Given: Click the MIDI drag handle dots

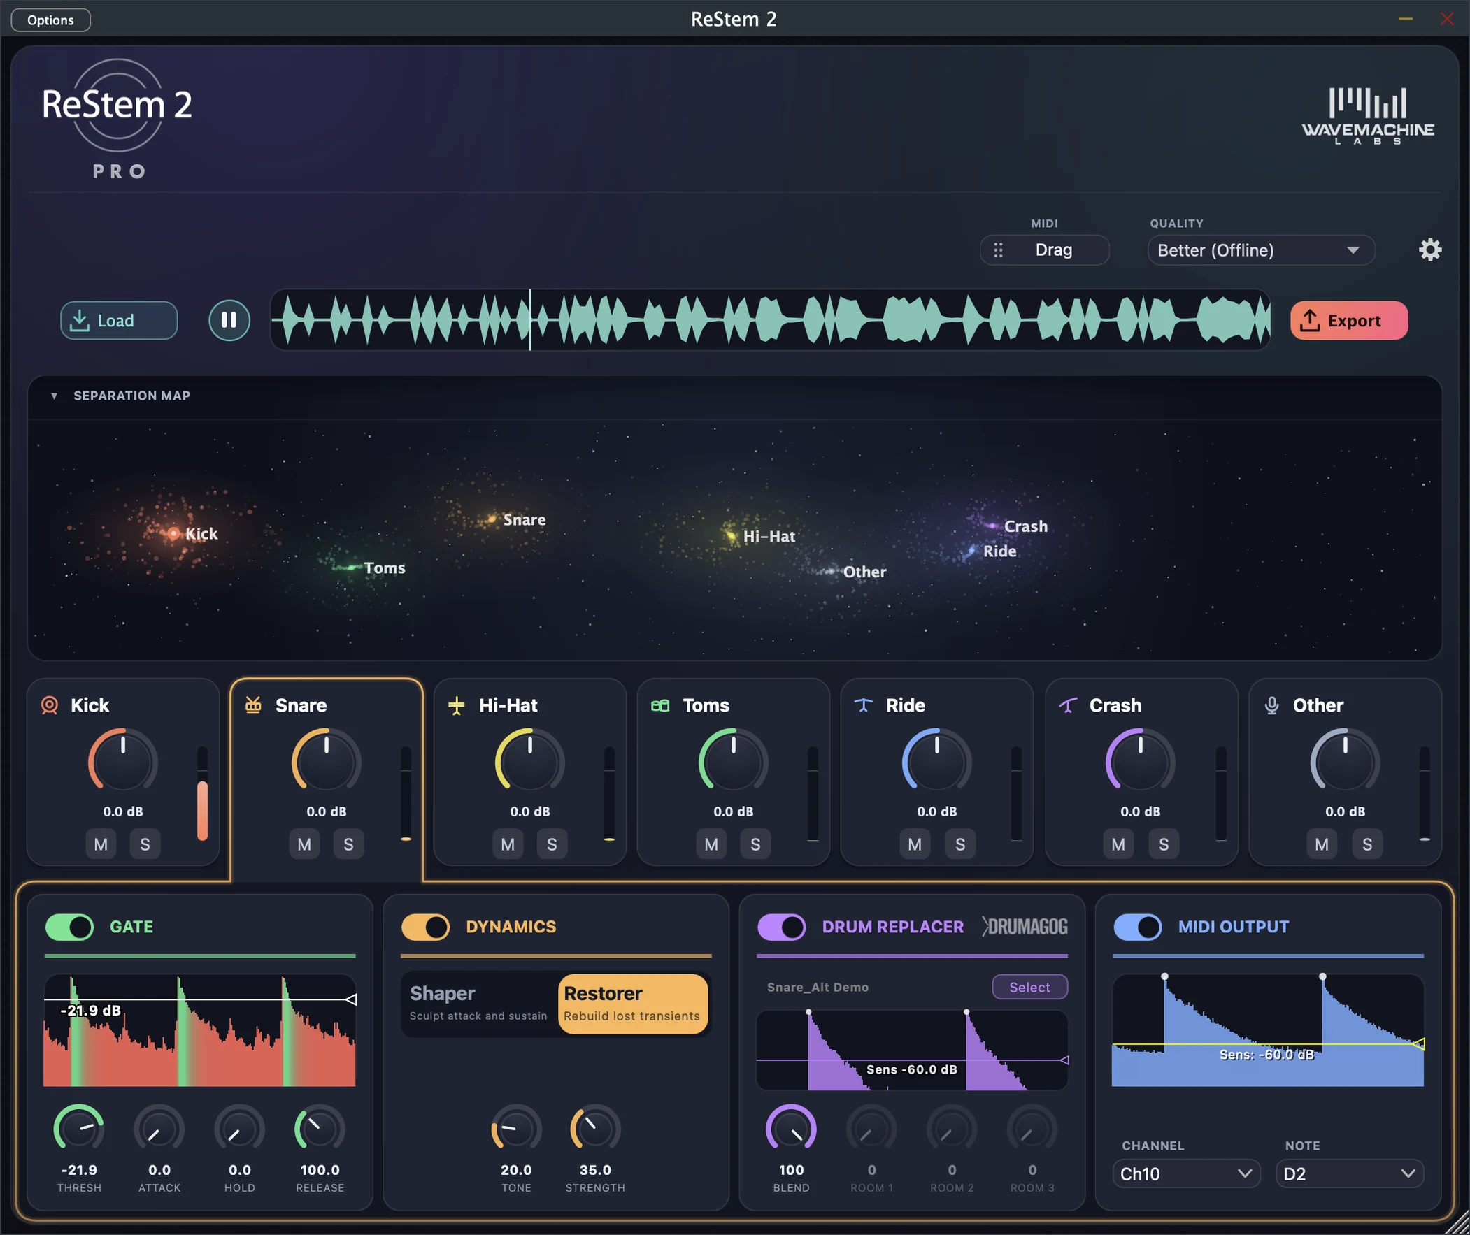Looking at the screenshot, I should pyautogui.click(x=998, y=250).
